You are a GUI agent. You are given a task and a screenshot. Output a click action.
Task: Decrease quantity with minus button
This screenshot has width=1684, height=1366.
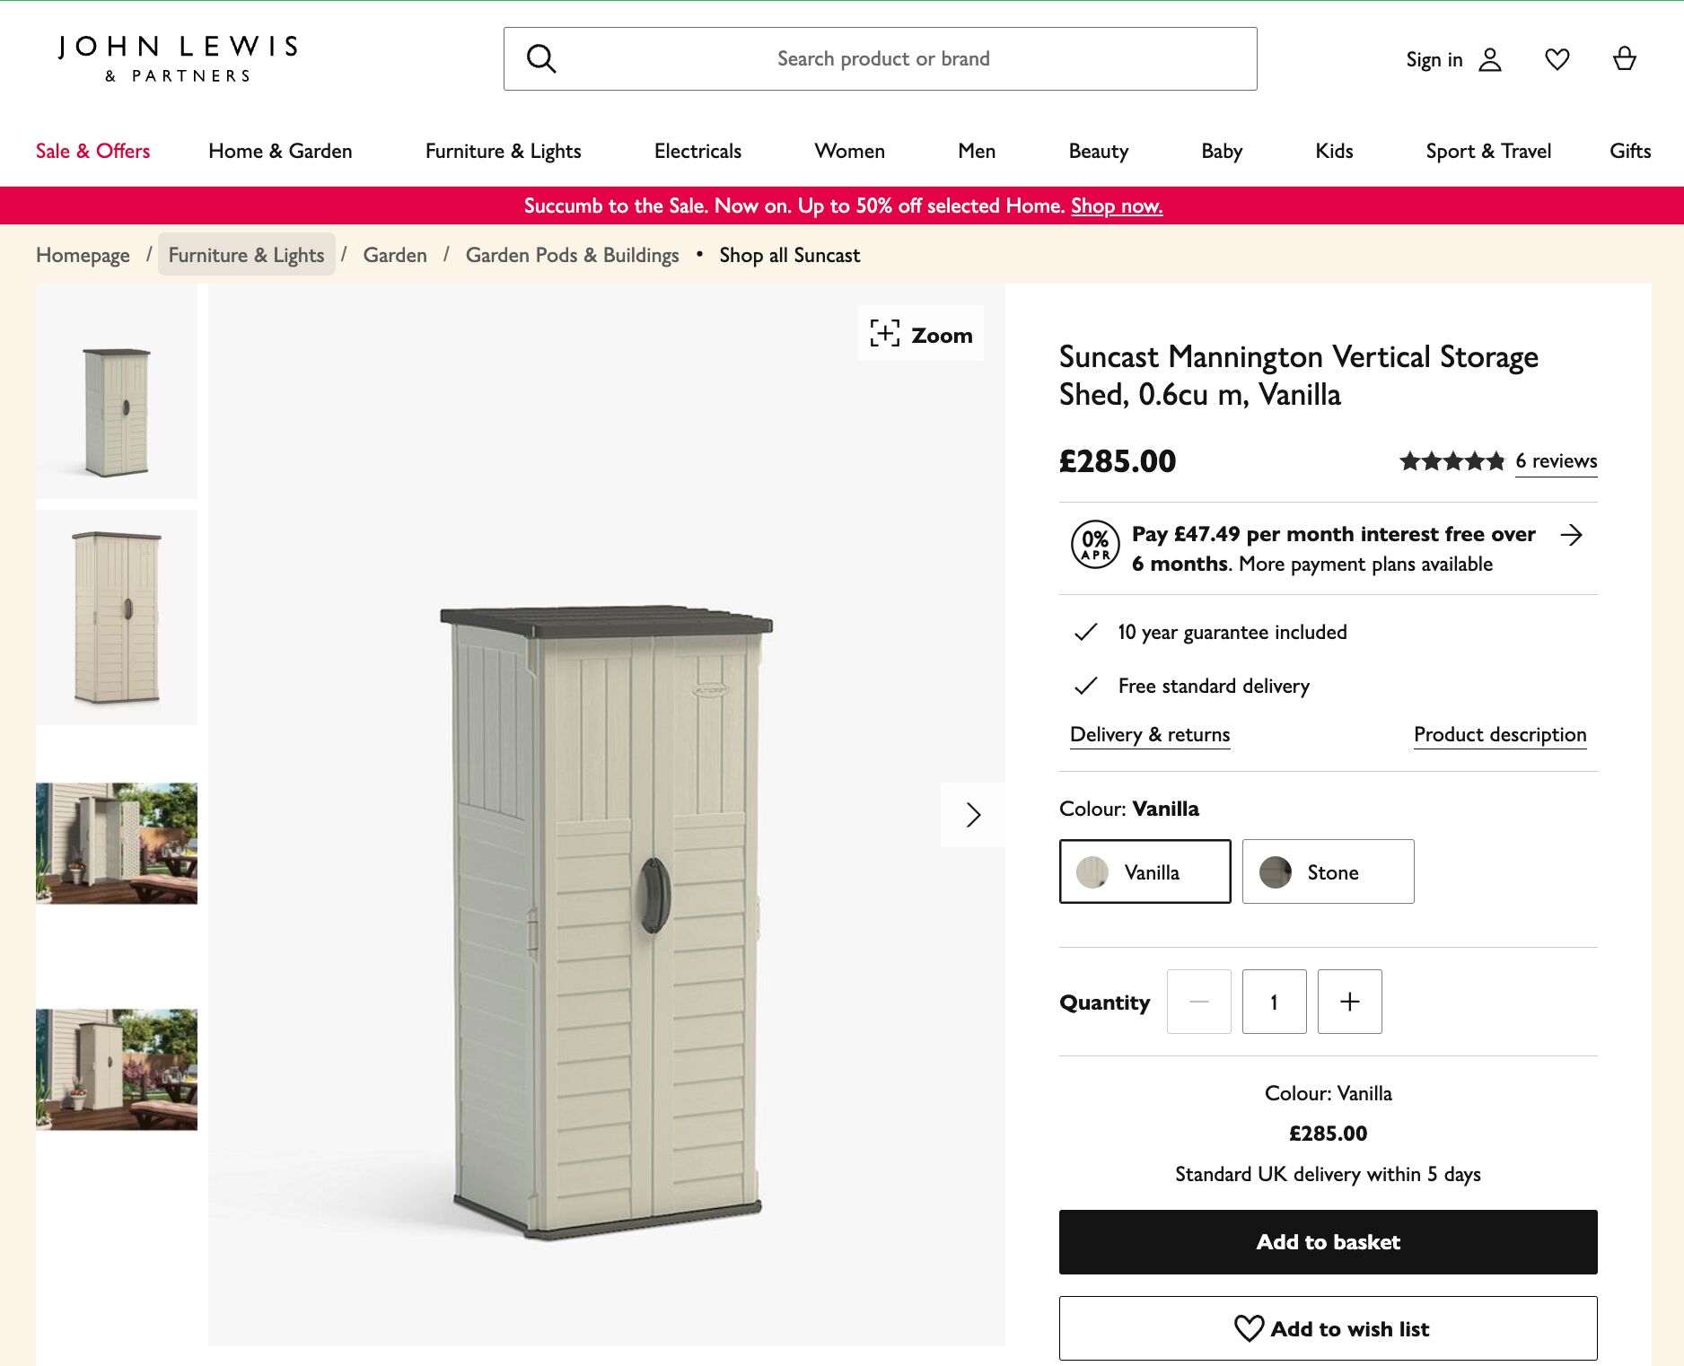pyautogui.click(x=1198, y=1002)
